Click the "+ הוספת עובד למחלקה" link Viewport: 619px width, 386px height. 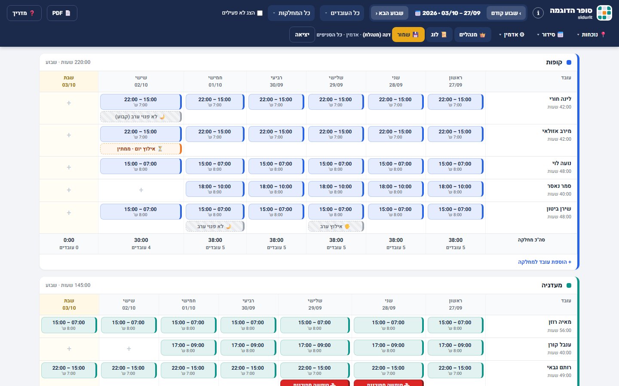point(545,262)
